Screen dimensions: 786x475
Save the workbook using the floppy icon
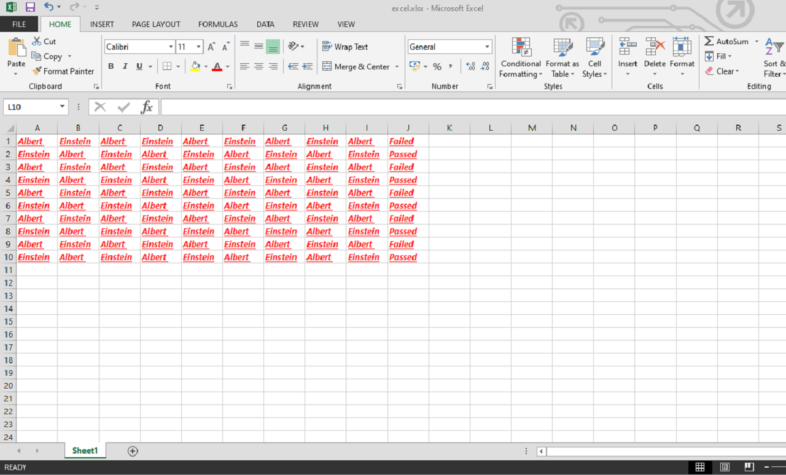pyautogui.click(x=30, y=7)
